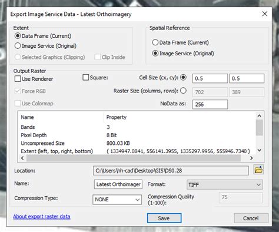Viewport: 279px width, 232px height.
Task: Click horizontal scrollbar right arrow
Action: (x=251, y=158)
